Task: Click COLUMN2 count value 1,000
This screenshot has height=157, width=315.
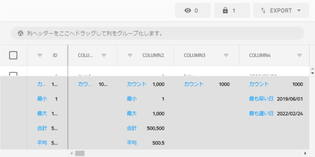Action: pos(159,84)
